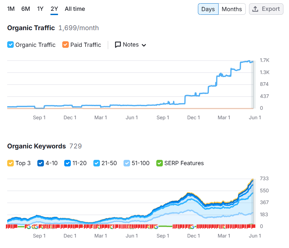Select the 2Y time range tab

click(x=54, y=9)
